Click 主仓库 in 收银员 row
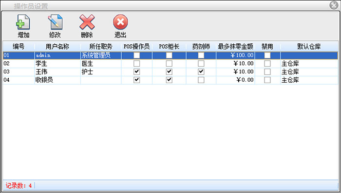Viewport: 341px width, 193px height. pyautogui.click(x=309, y=80)
